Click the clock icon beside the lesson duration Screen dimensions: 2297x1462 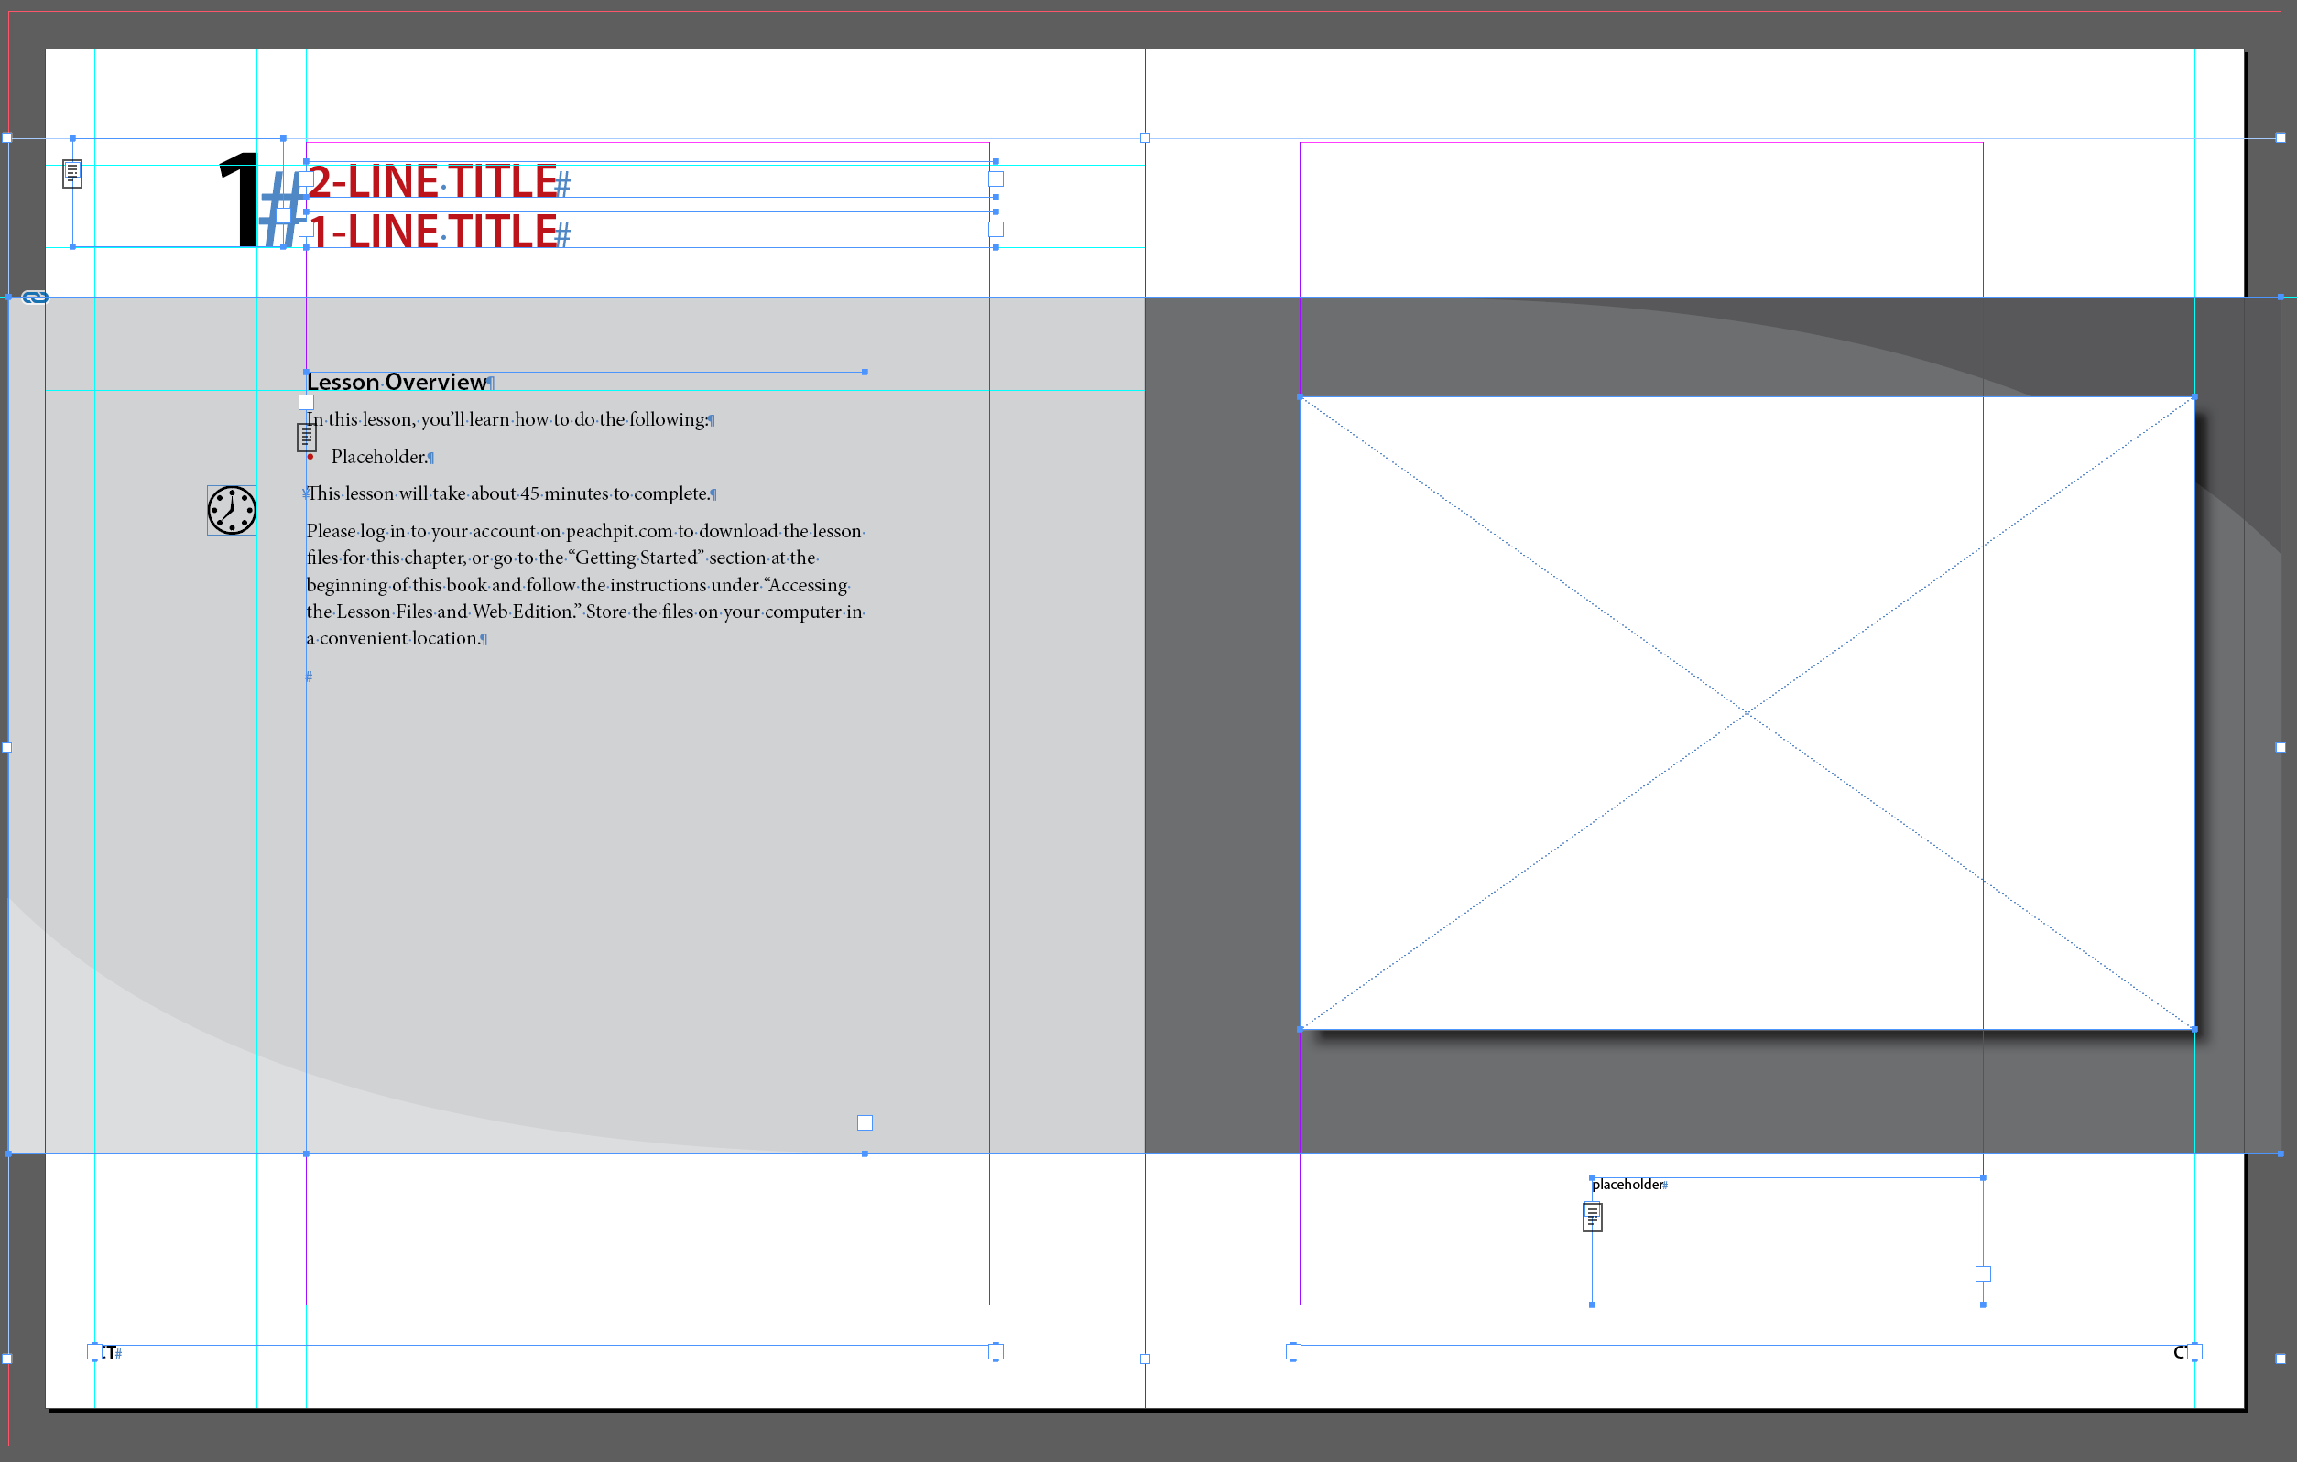coord(232,510)
